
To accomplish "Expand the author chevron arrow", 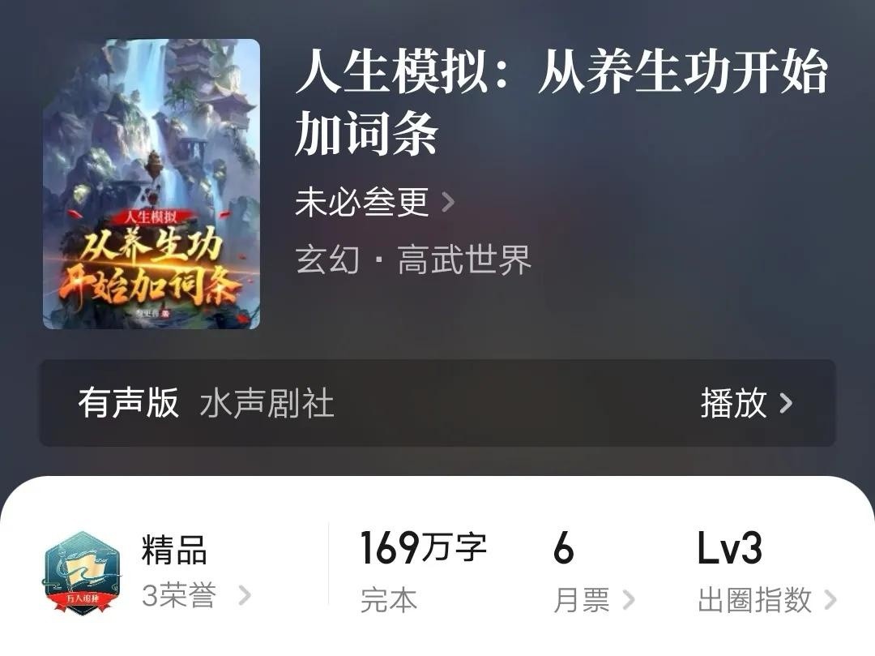I will click(x=447, y=202).
